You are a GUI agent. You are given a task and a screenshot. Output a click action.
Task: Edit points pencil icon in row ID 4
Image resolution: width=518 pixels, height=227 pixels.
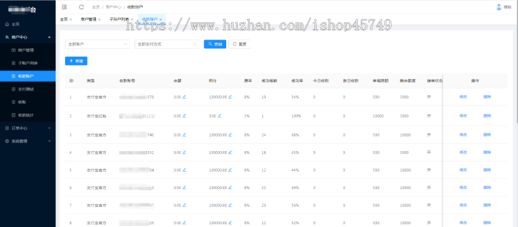230,152
